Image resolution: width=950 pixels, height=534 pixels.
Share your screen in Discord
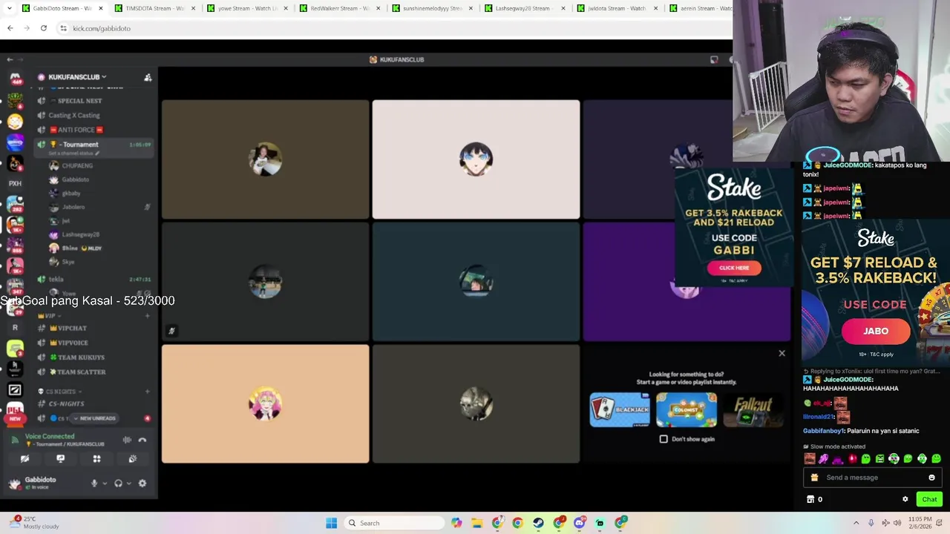point(61,459)
